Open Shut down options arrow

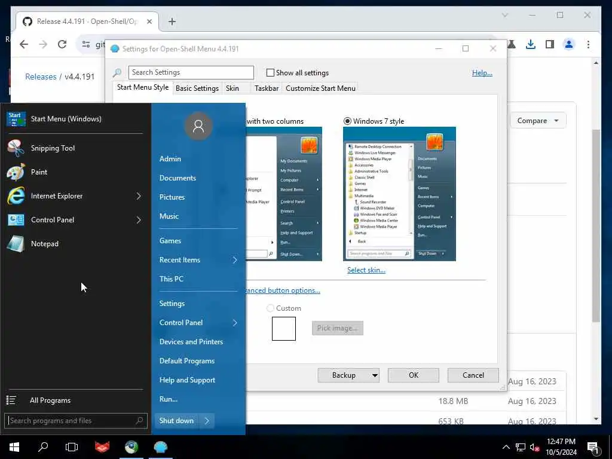[207, 421]
